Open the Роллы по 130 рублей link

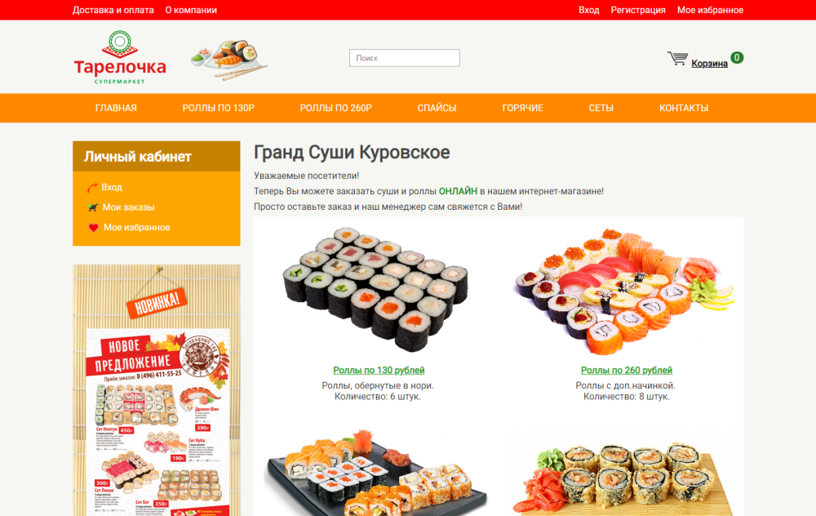click(x=379, y=370)
